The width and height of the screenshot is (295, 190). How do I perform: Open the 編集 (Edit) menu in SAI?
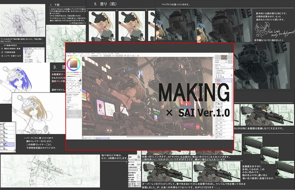pyautogui.click(x=75, y=54)
